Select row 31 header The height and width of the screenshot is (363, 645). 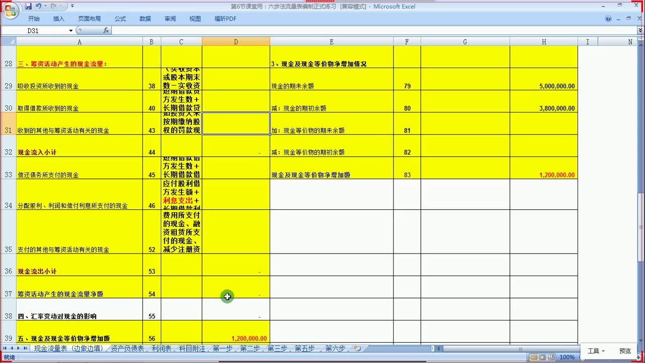9,124
